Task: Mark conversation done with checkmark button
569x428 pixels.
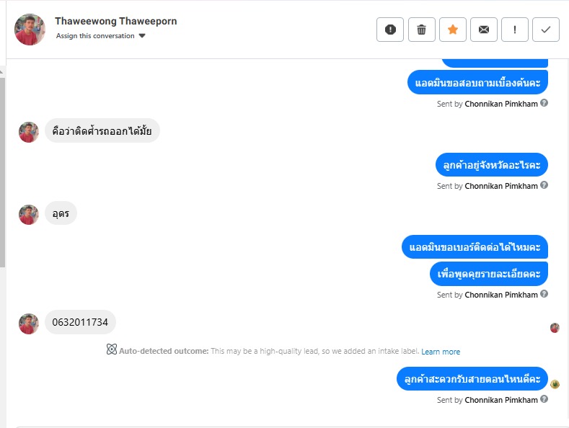Action: (x=546, y=30)
